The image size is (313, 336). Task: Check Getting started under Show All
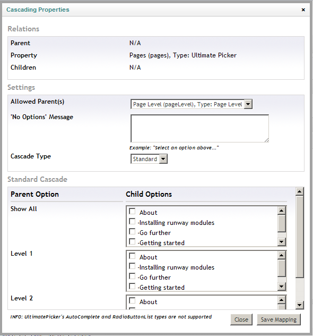tap(132, 242)
